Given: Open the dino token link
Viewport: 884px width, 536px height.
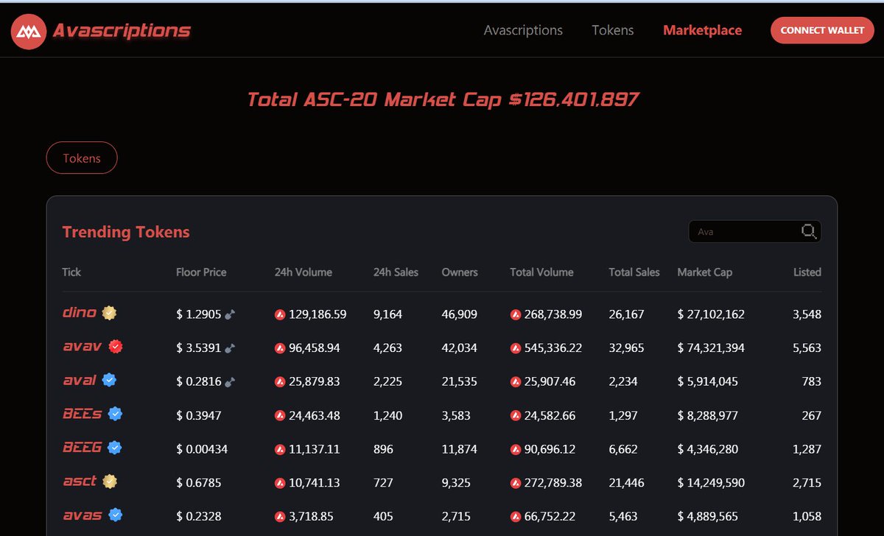Looking at the screenshot, I should tap(80, 312).
